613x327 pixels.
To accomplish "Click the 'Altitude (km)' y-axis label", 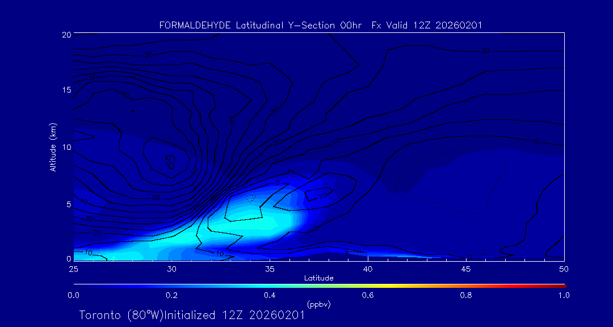I will [53, 147].
